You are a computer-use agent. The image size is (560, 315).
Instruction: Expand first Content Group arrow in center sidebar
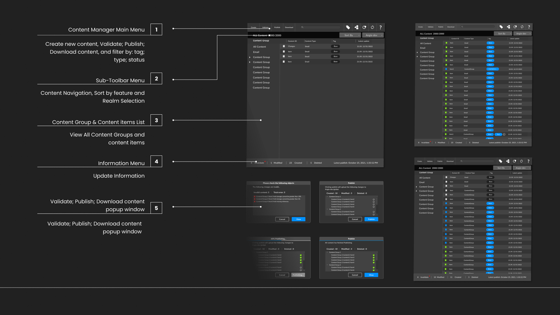pyautogui.click(x=250, y=57)
